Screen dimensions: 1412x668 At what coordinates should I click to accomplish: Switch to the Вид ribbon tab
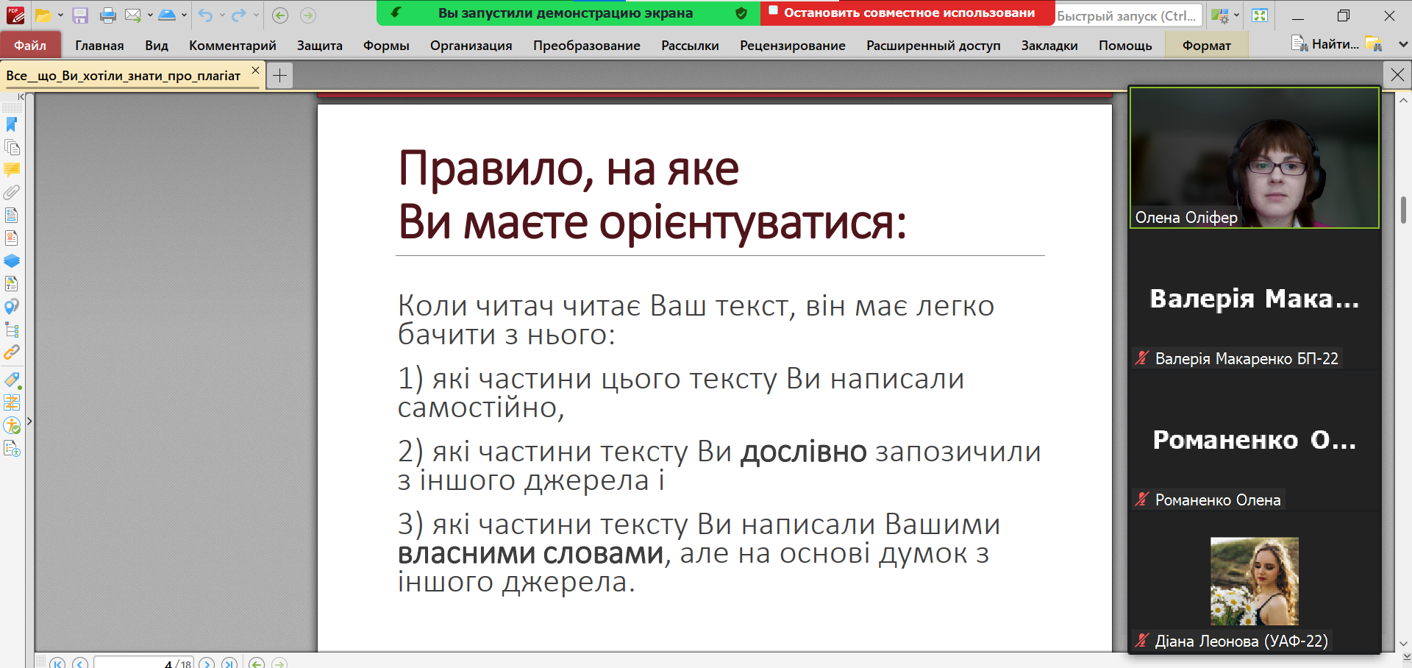pyautogui.click(x=157, y=46)
